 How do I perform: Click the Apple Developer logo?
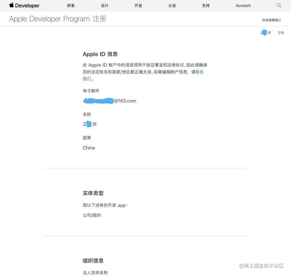point(24,5)
